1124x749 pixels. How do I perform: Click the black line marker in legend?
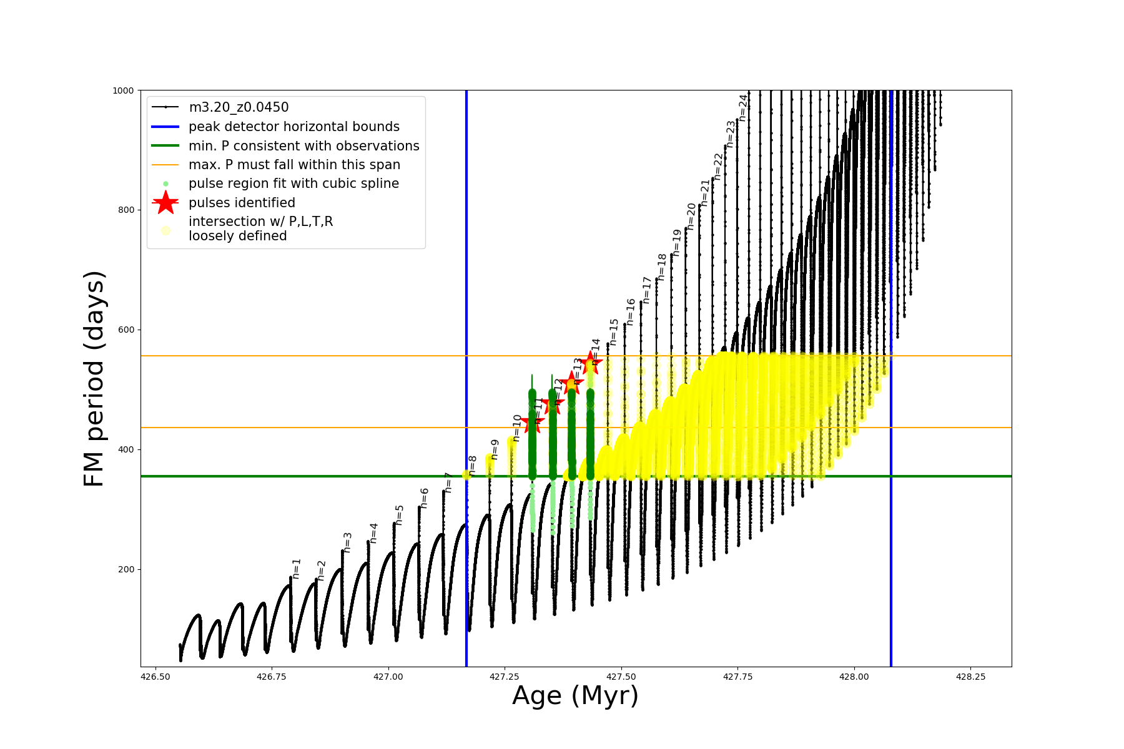pos(165,107)
